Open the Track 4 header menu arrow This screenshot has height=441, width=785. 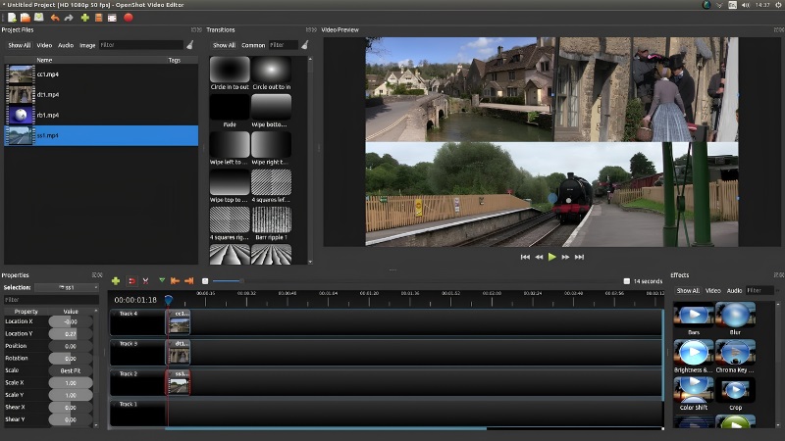click(x=115, y=314)
